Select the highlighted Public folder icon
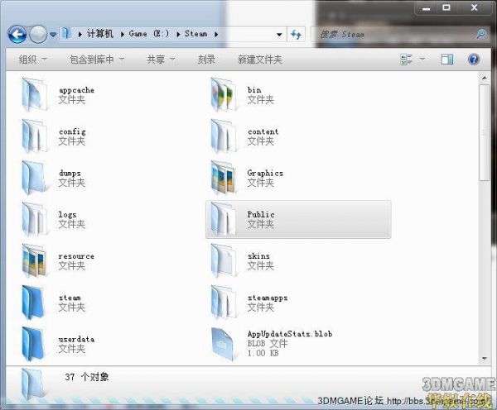The image size is (497, 410). 223,219
